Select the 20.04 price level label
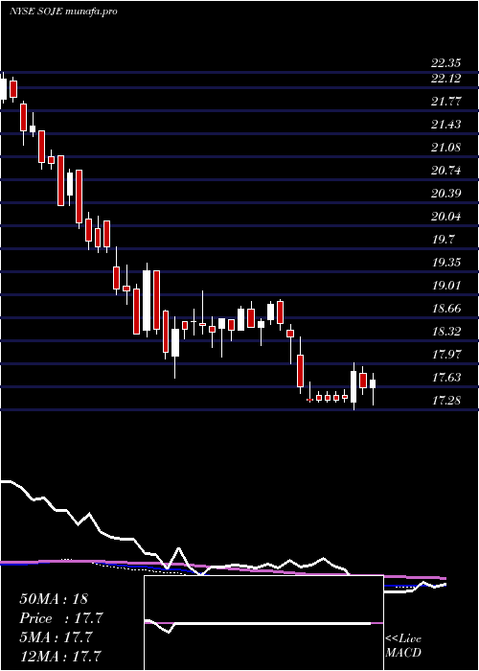The height and width of the screenshot is (671, 479). pos(445,217)
